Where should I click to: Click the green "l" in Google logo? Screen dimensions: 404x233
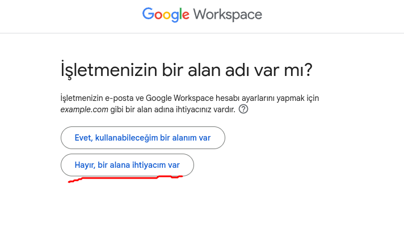click(180, 14)
